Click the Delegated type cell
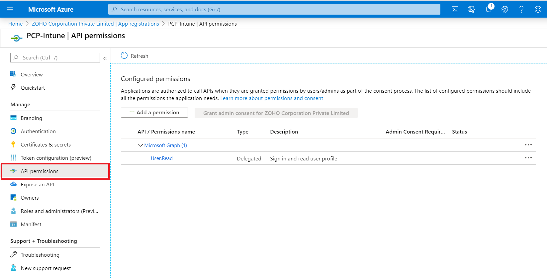Image resolution: width=547 pixels, height=278 pixels. 249,159
